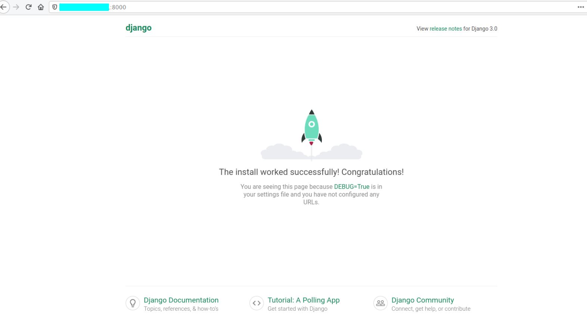Open Tutorial: A Polling App link
Image resolution: width=587 pixels, height=323 pixels.
pyautogui.click(x=304, y=300)
